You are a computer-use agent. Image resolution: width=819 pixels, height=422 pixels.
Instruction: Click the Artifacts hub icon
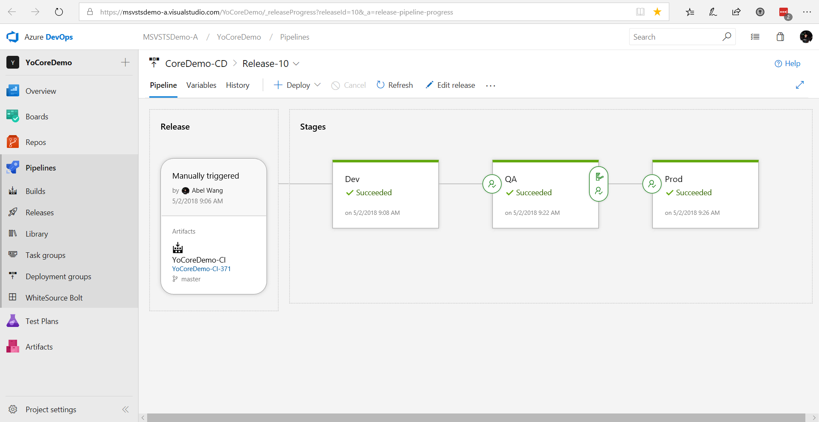coord(13,347)
